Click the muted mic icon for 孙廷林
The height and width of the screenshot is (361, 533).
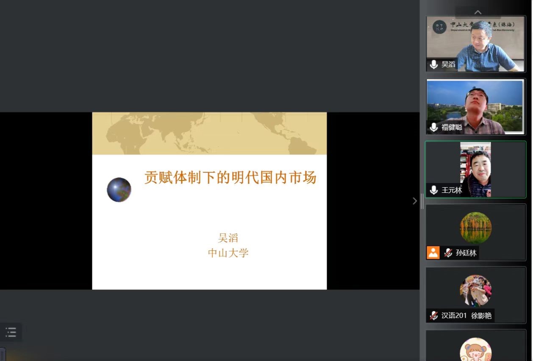point(448,253)
